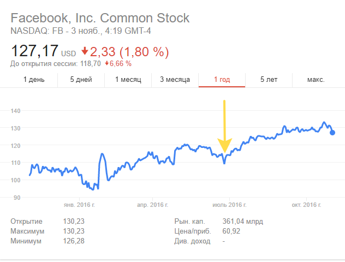The height and width of the screenshot is (262, 345).
Task: Click the red down arrow beside 2,33
Action: pyautogui.click(x=85, y=52)
